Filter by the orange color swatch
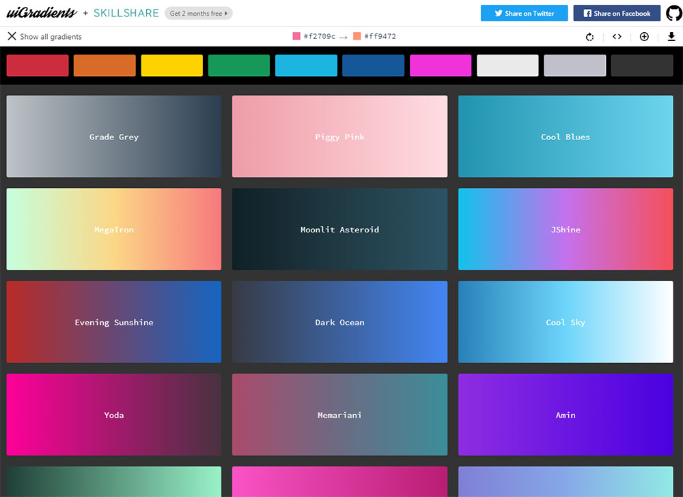683x497 pixels. [x=104, y=66]
